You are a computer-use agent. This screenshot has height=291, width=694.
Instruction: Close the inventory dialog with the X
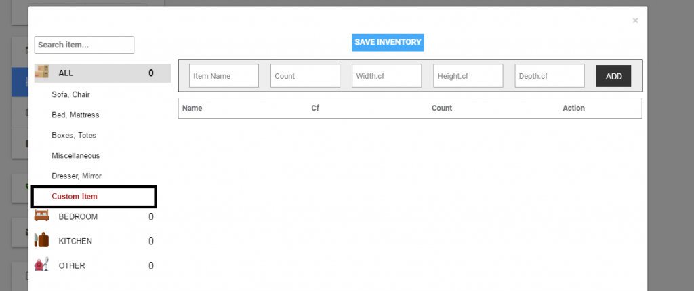tap(635, 20)
